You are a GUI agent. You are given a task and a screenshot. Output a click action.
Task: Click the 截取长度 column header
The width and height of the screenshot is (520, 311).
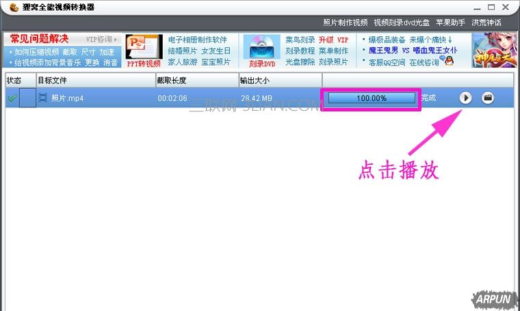pyautogui.click(x=197, y=81)
